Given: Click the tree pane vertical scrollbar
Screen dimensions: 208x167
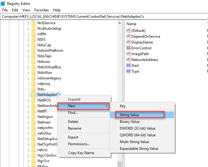Looking at the screenshot, I should (120, 92).
